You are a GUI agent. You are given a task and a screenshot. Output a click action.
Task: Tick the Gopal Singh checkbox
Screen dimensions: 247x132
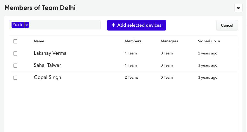[x=15, y=78]
